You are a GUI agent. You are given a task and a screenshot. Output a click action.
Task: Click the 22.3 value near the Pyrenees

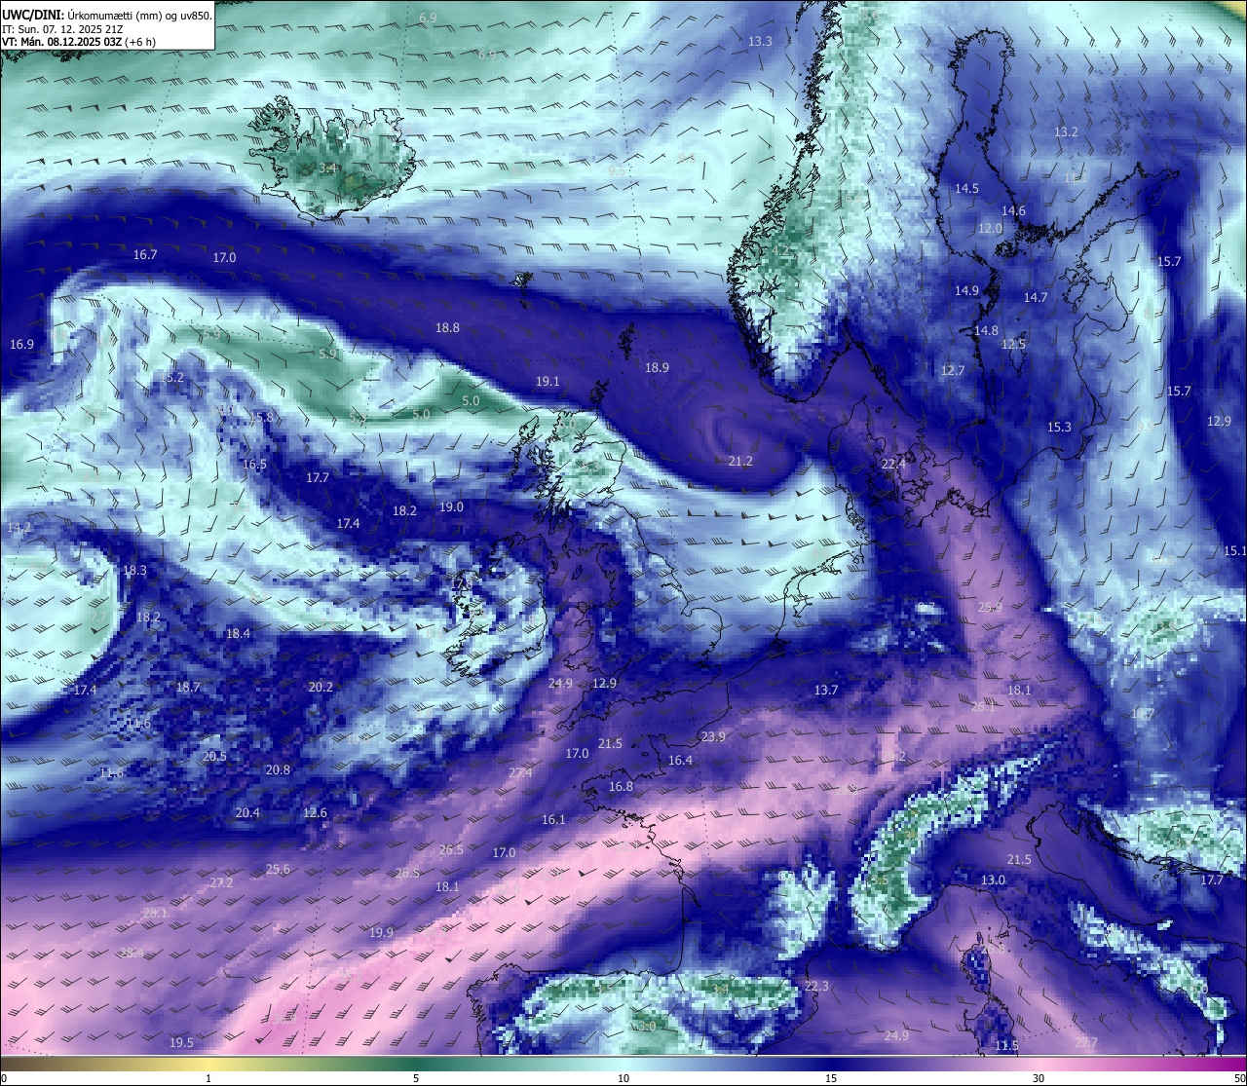[816, 986]
